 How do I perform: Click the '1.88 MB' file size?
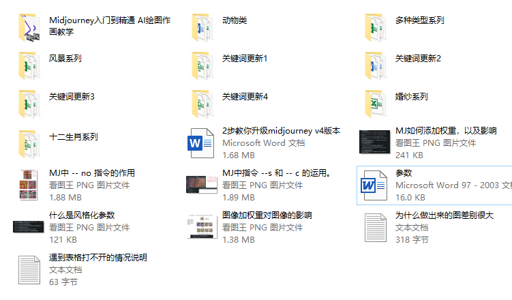coord(65,198)
